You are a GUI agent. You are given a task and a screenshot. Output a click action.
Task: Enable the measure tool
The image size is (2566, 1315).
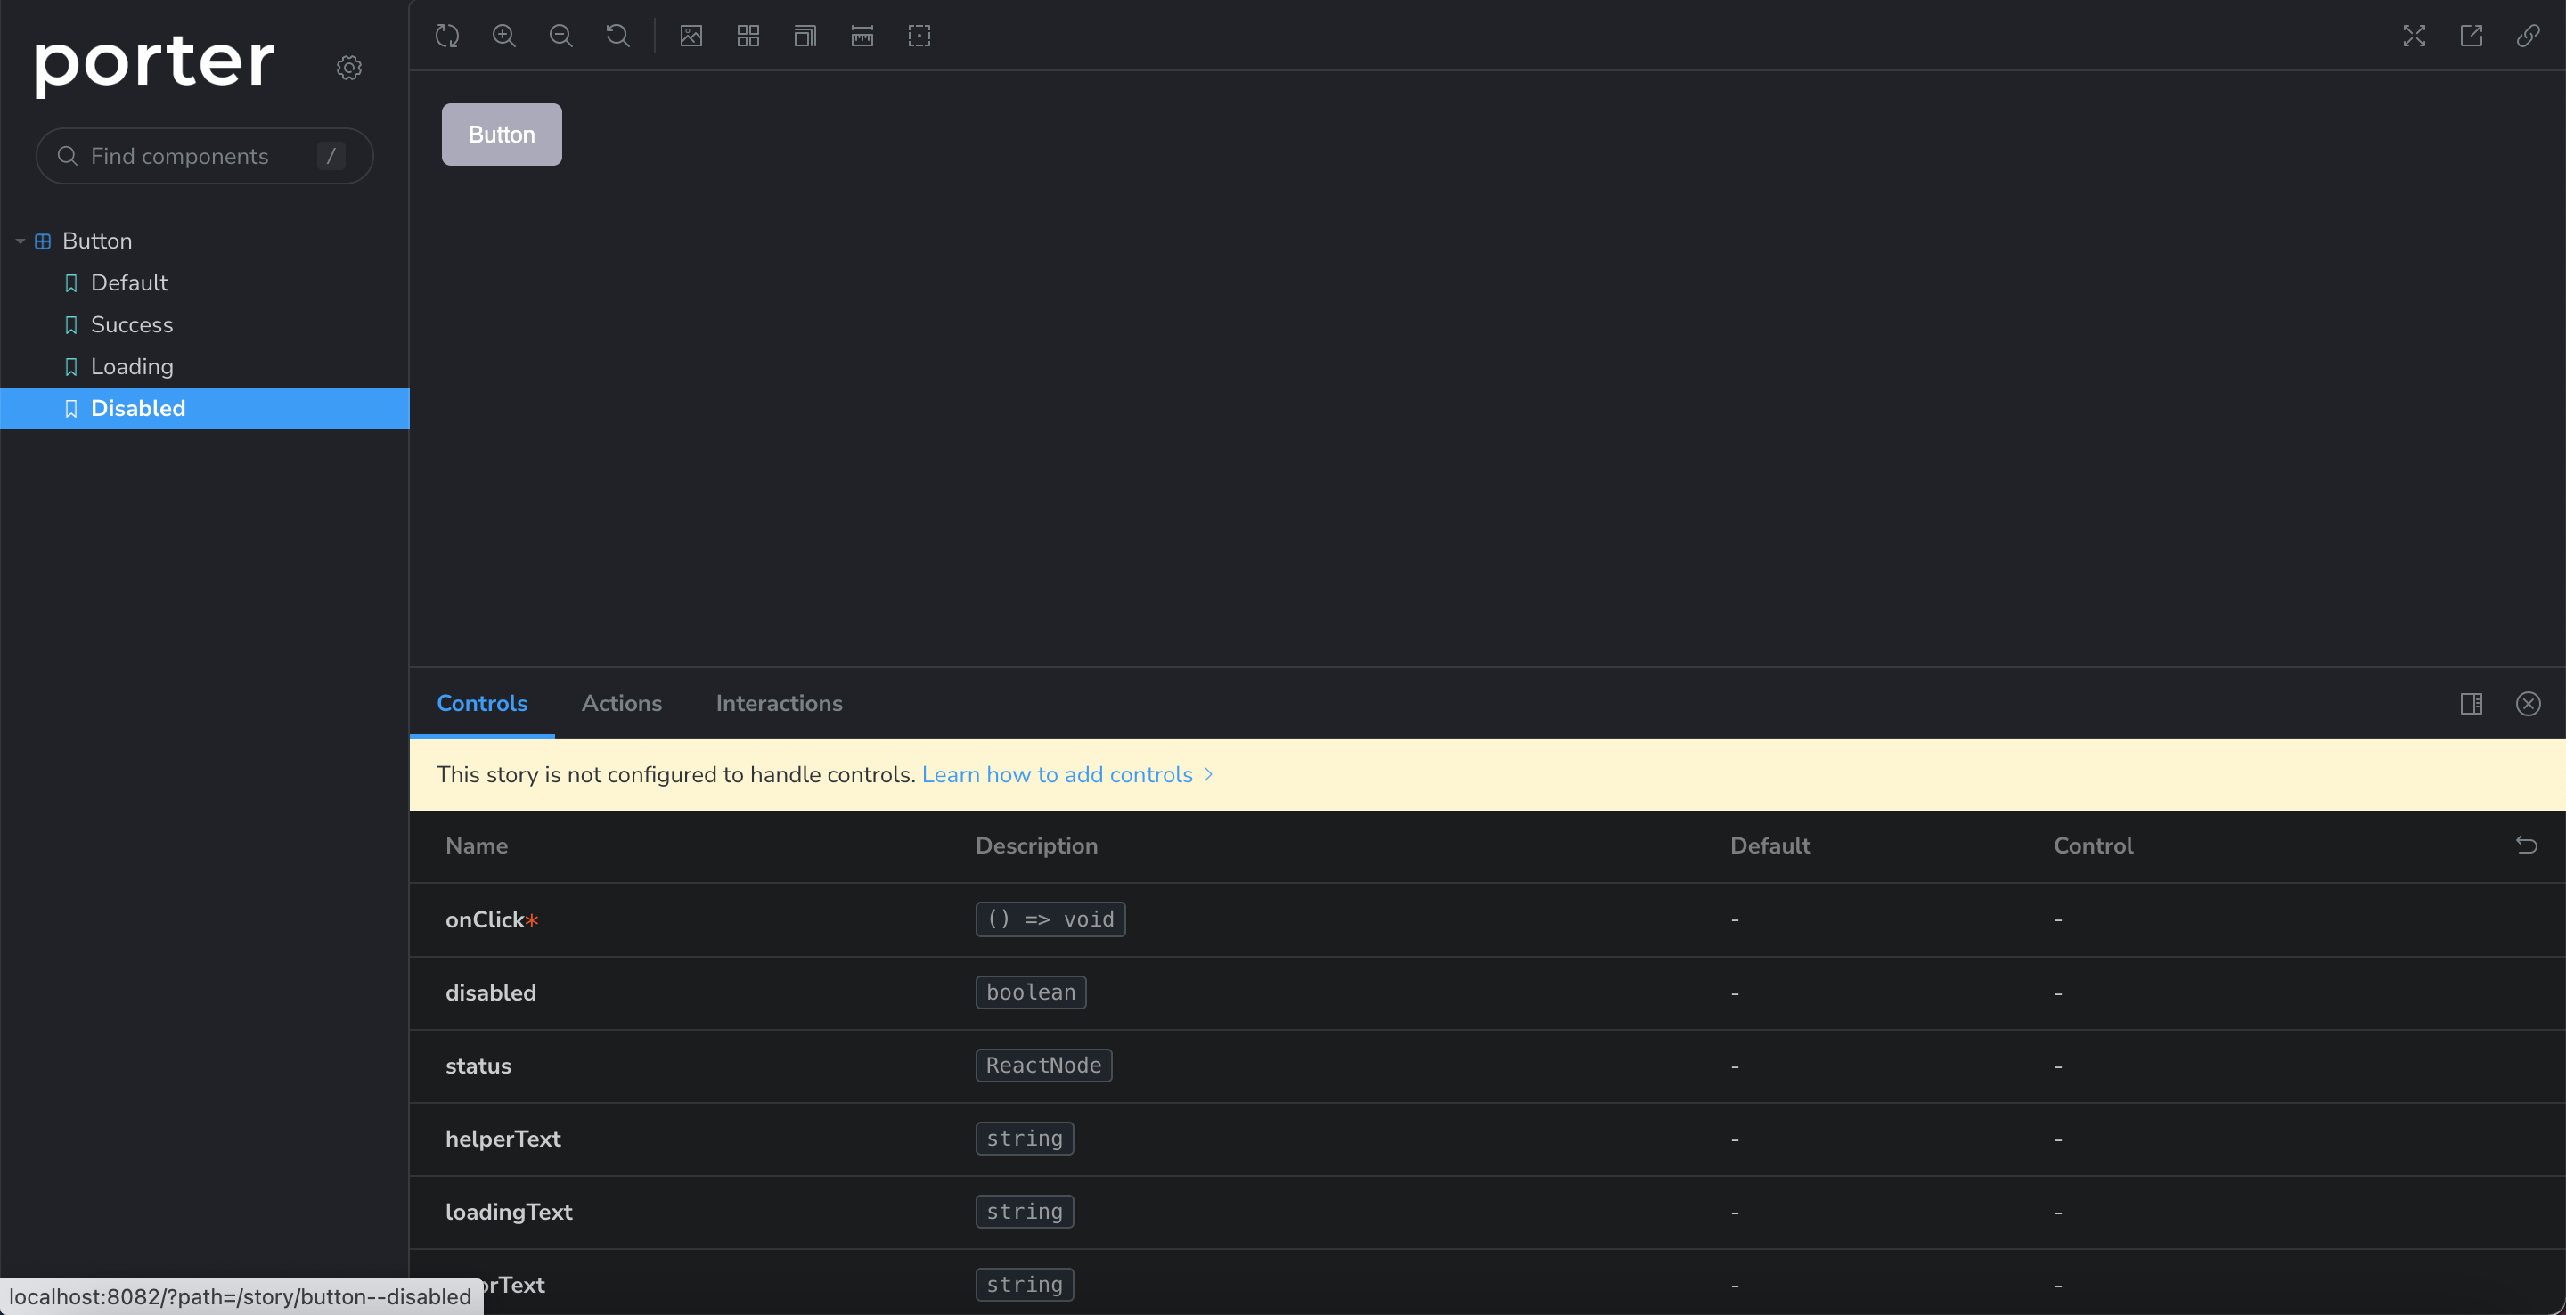tap(862, 36)
